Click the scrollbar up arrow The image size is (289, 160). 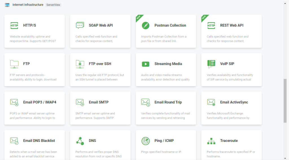coord(285,3)
